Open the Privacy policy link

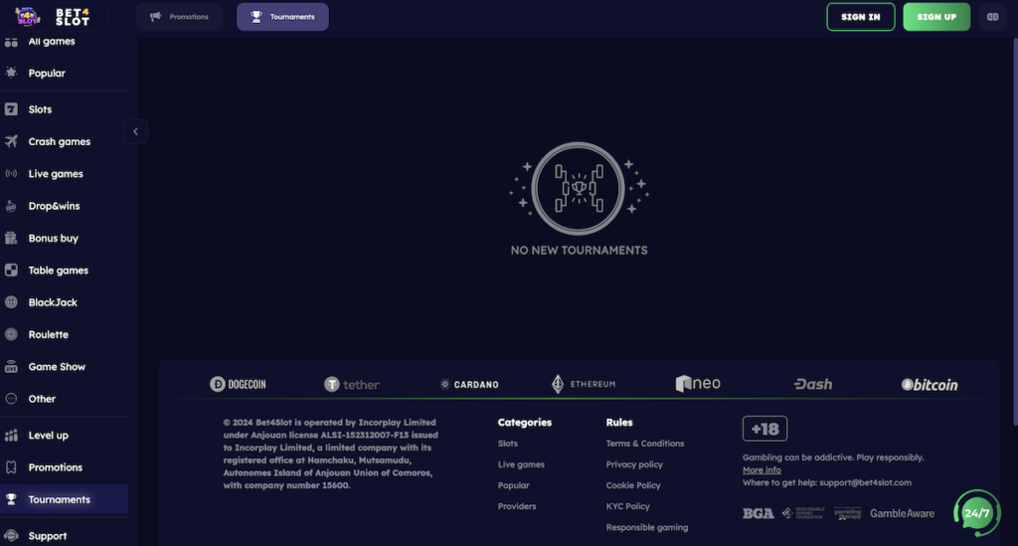click(634, 464)
